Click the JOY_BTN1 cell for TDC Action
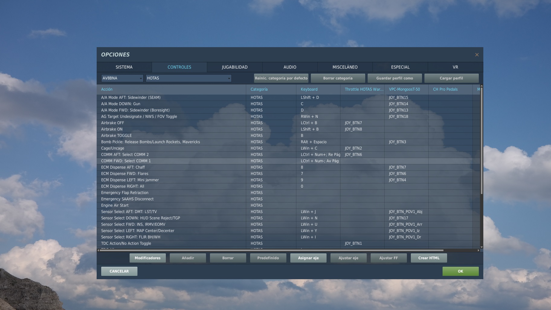 click(362, 244)
